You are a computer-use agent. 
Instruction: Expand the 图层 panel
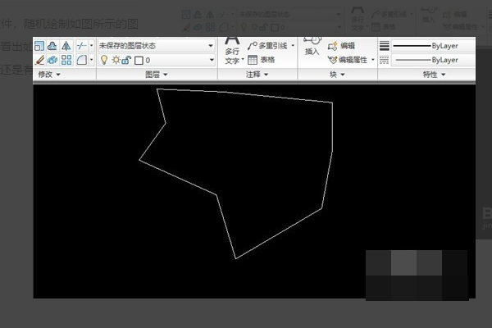pyautogui.click(x=157, y=75)
